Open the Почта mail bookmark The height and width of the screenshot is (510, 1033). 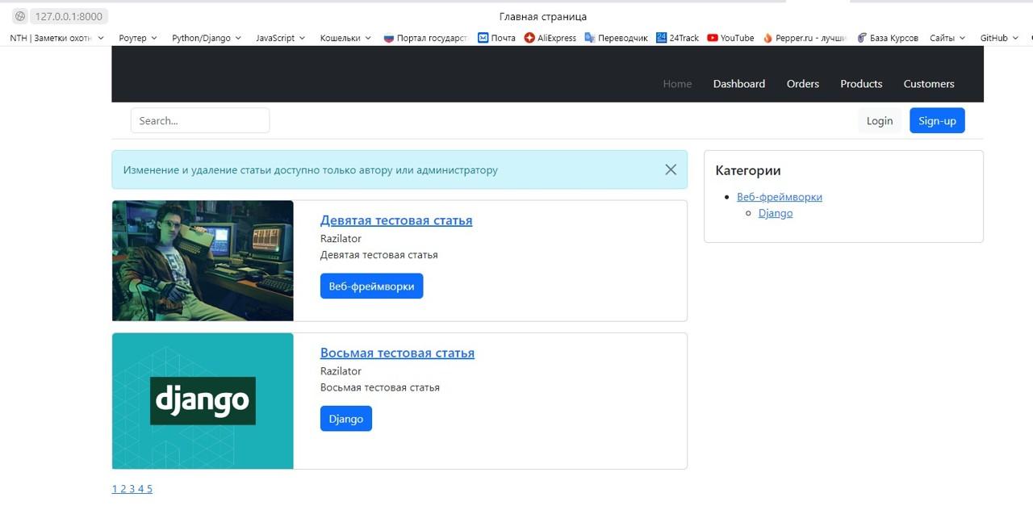tap(496, 38)
